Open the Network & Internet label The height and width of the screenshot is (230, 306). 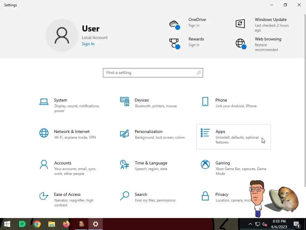tap(72, 132)
